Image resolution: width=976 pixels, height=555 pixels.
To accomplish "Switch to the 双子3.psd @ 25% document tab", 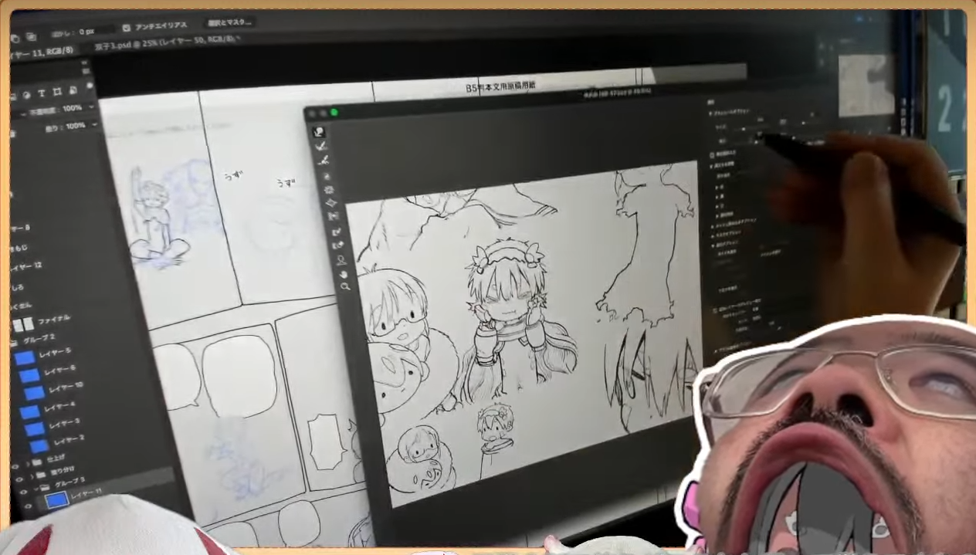I will click(x=166, y=43).
